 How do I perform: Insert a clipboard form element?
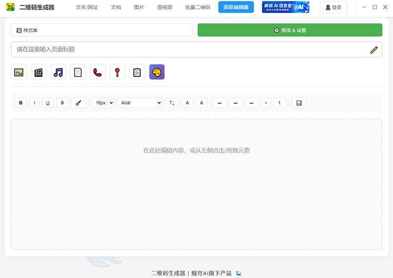(137, 72)
